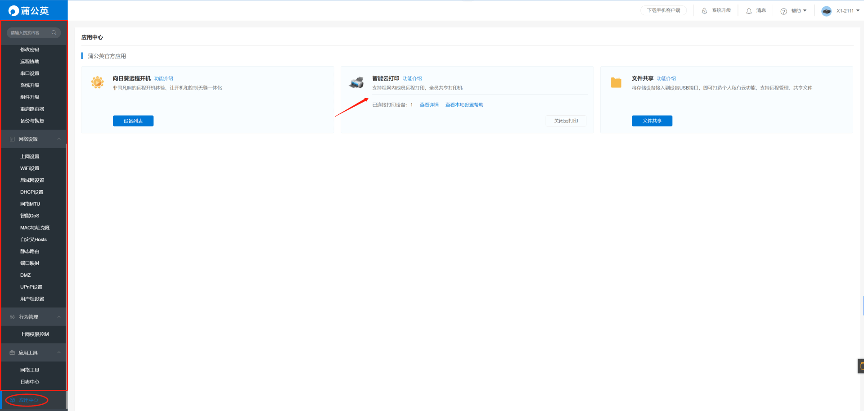Click the X1-2111 router avatar icon

click(826, 11)
